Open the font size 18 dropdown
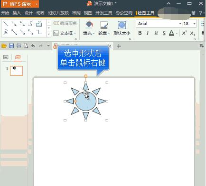 [194, 24]
